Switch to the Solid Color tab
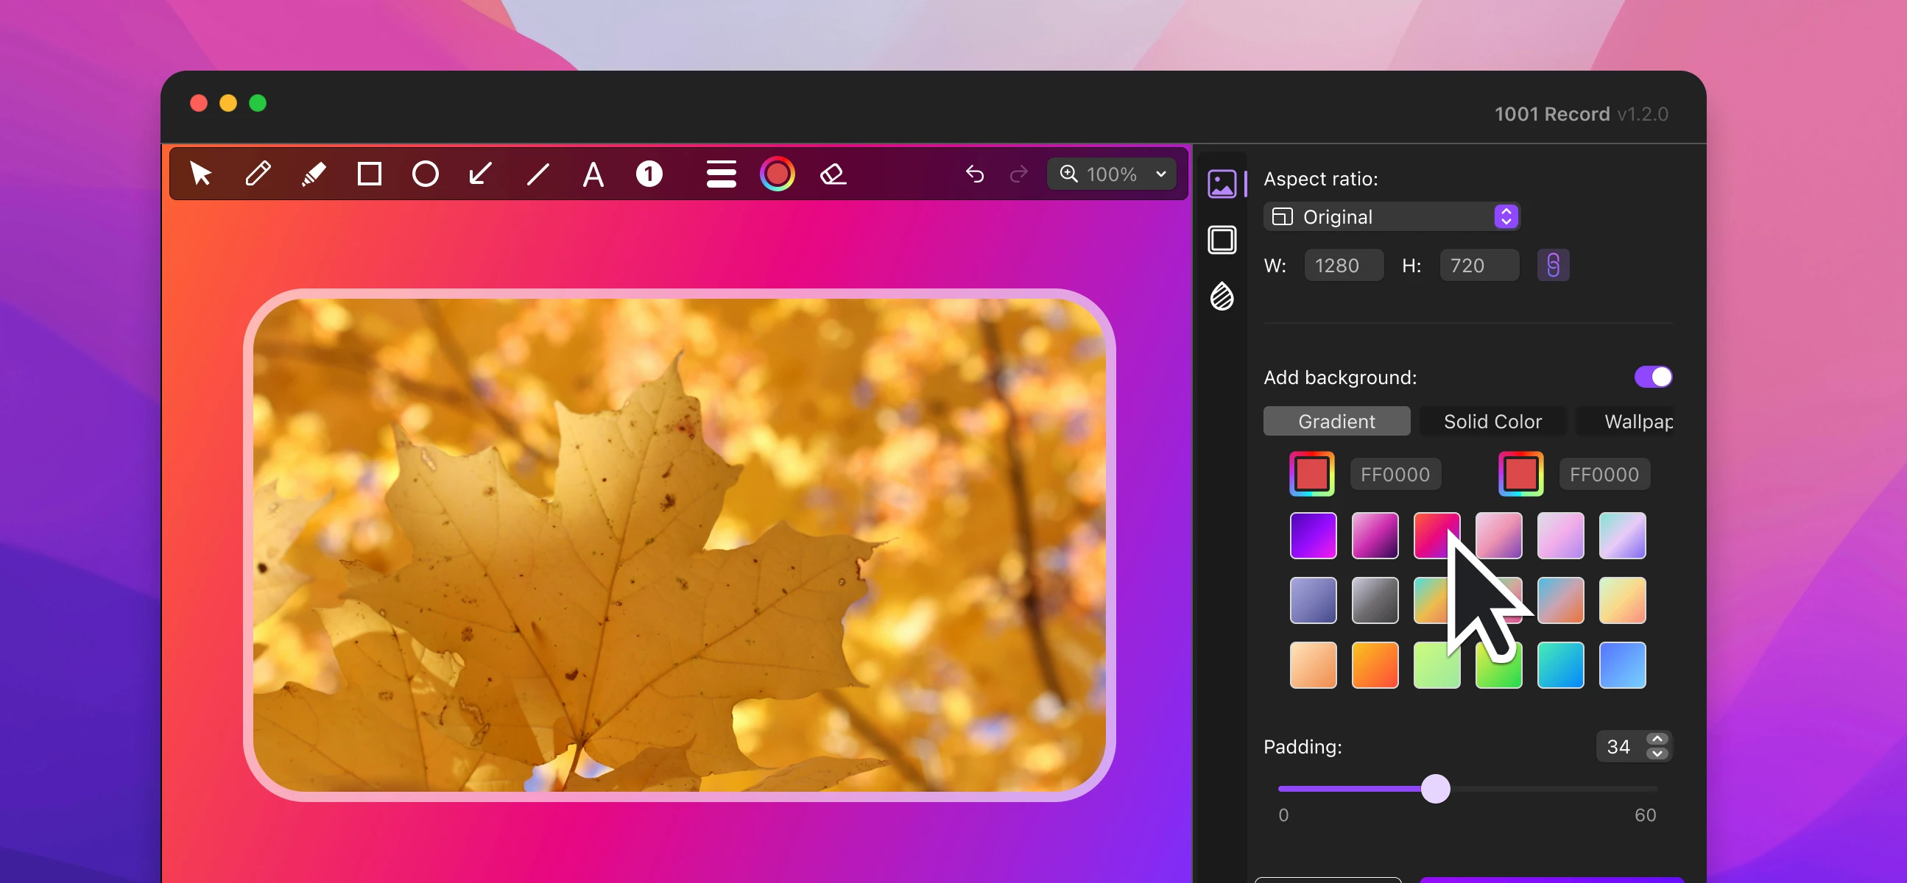Viewport: 1907px width, 883px height. coord(1492,422)
